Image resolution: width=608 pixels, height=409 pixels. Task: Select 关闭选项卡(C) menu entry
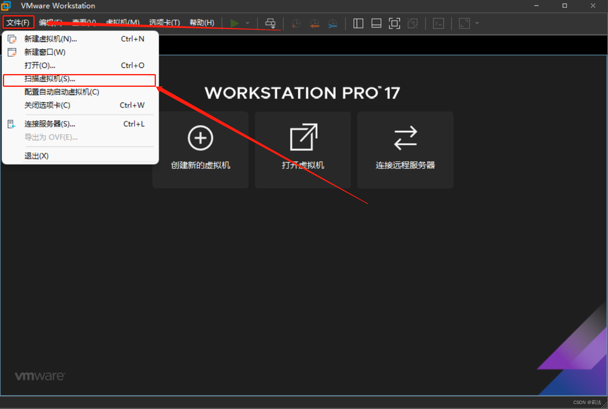(80, 105)
